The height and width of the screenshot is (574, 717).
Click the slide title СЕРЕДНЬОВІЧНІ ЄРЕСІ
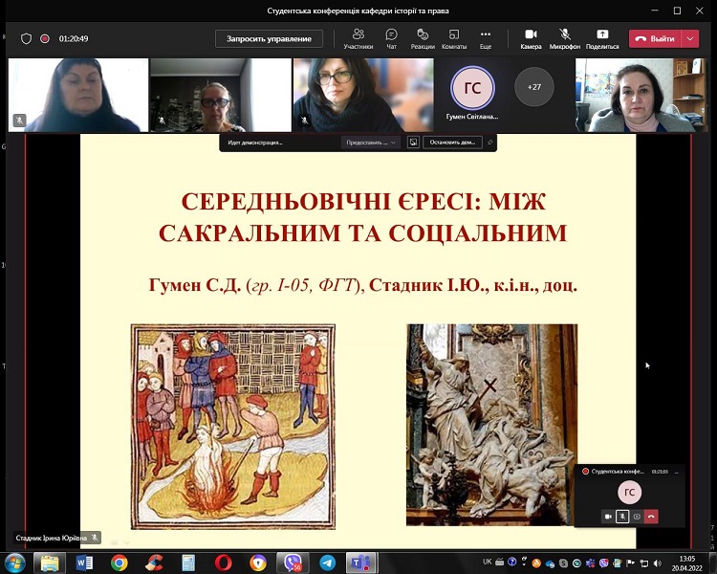tap(363, 217)
